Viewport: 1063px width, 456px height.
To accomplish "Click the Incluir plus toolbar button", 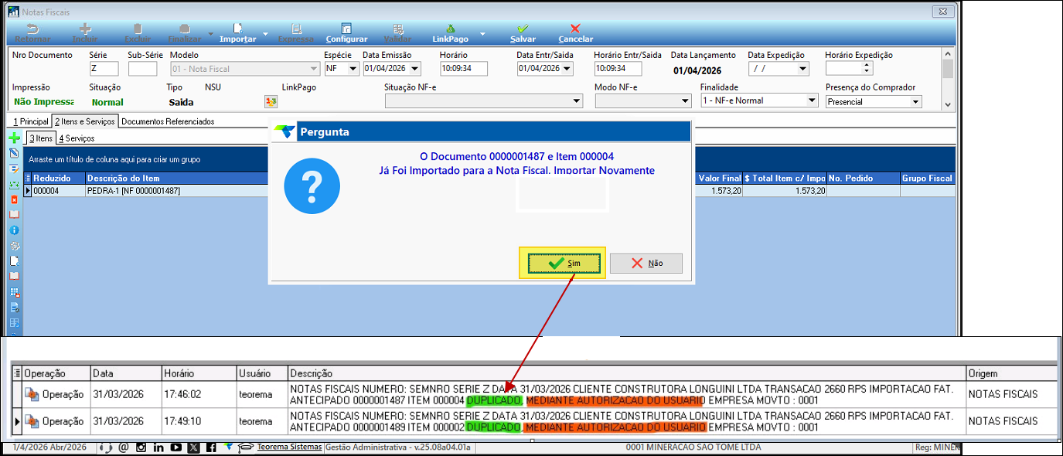I will point(85,33).
